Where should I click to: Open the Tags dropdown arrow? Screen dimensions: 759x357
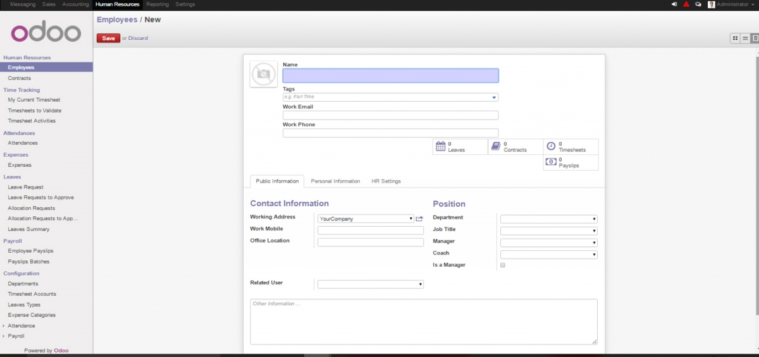point(494,97)
